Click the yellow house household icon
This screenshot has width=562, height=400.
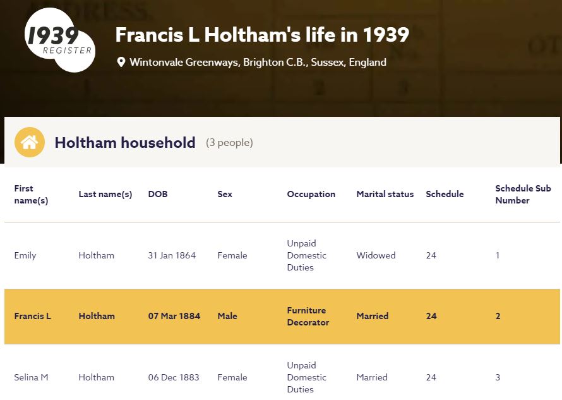pos(29,142)
